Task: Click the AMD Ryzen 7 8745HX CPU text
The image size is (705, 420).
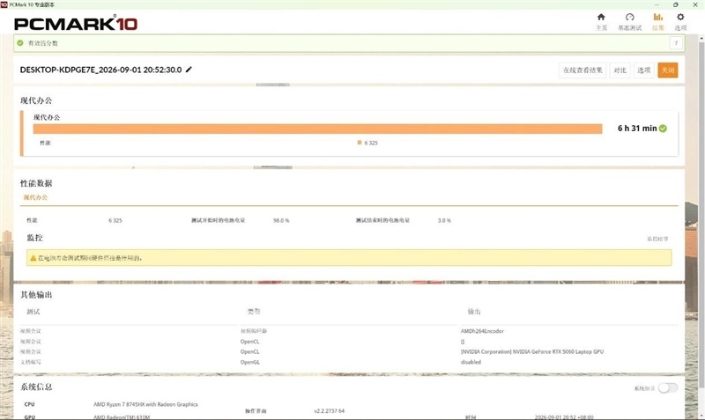Action: tap(145, 404)
